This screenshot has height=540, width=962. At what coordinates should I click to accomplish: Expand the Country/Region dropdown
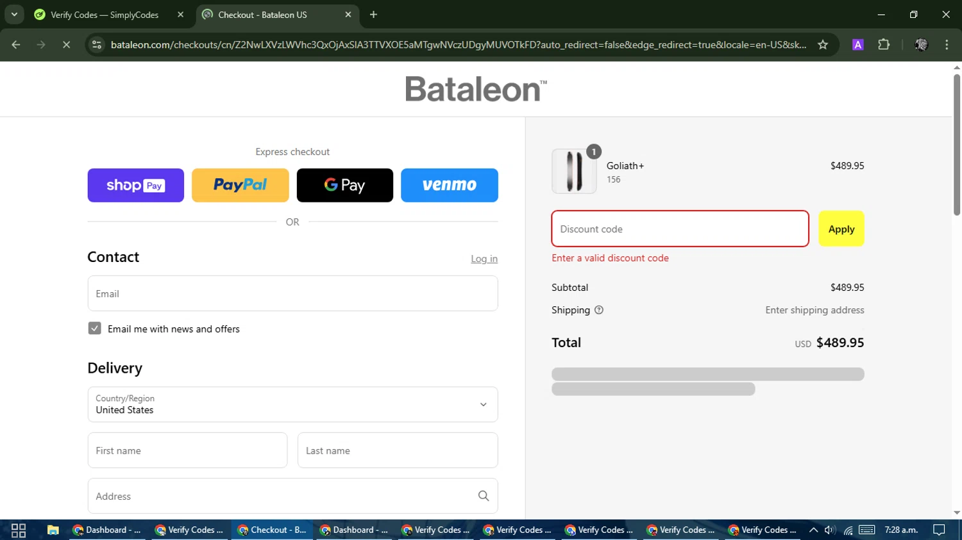pyautogui.click(x=292, y=404)
